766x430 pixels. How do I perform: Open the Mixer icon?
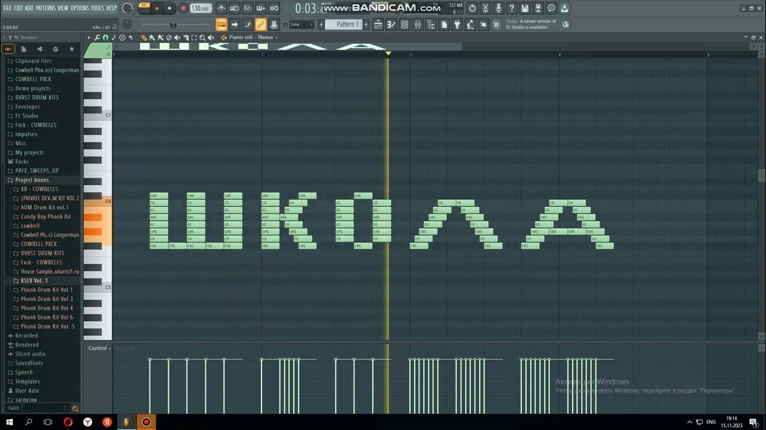(x=418, y=24)
